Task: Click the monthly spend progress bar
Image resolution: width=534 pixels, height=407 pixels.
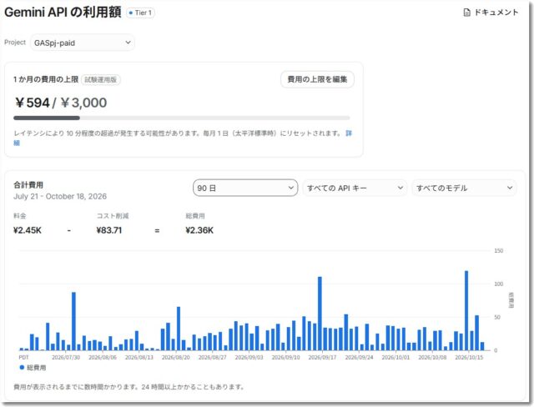Action: click(182, 118)
